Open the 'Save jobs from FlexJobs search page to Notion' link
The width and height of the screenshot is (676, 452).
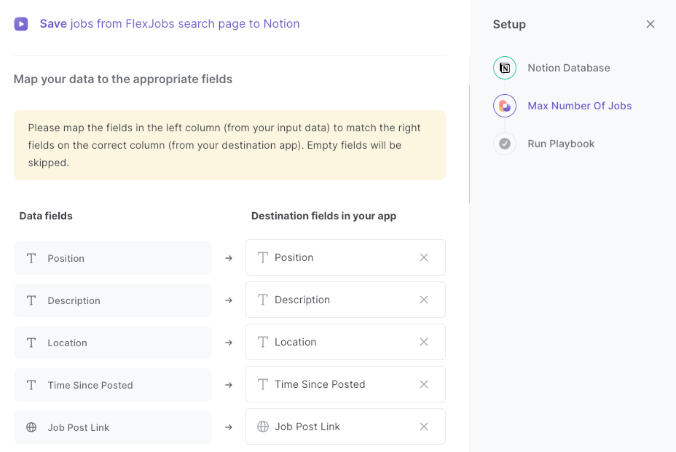click(169, 24)
